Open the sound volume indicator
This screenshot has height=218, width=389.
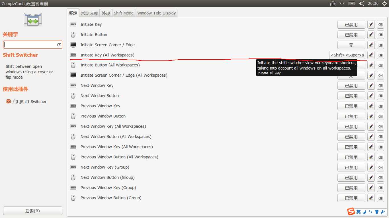tap(361, 3)
